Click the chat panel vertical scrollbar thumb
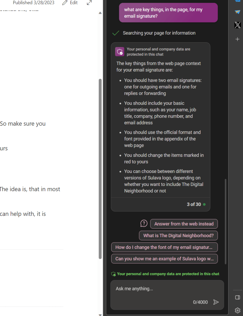This screenshot has width=243, height=316. pos(225,221)
